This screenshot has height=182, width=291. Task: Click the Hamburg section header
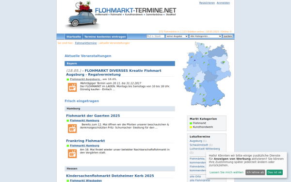(120, 109)
